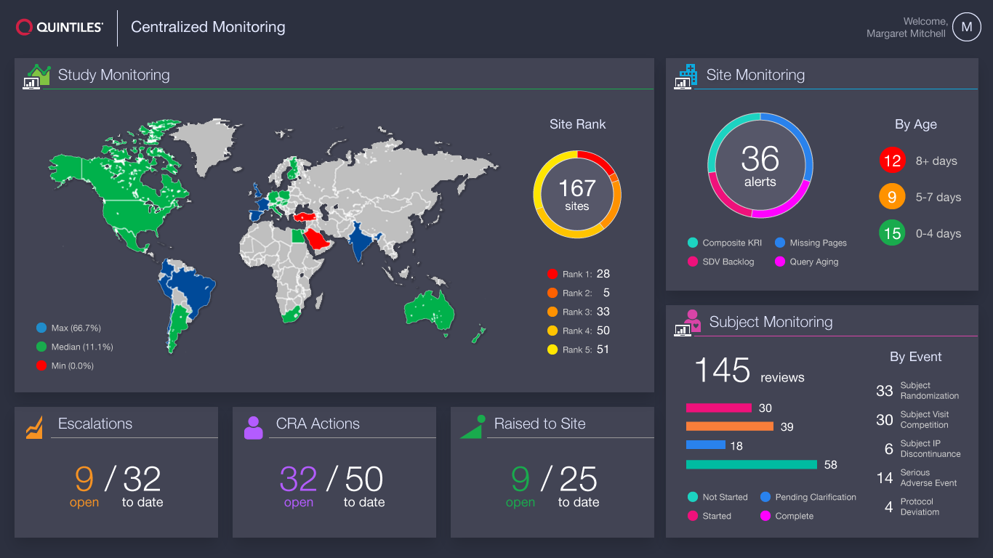993x558 pixels.
Task: Click the green Raised to Site icon
Action: pos(472,427)
